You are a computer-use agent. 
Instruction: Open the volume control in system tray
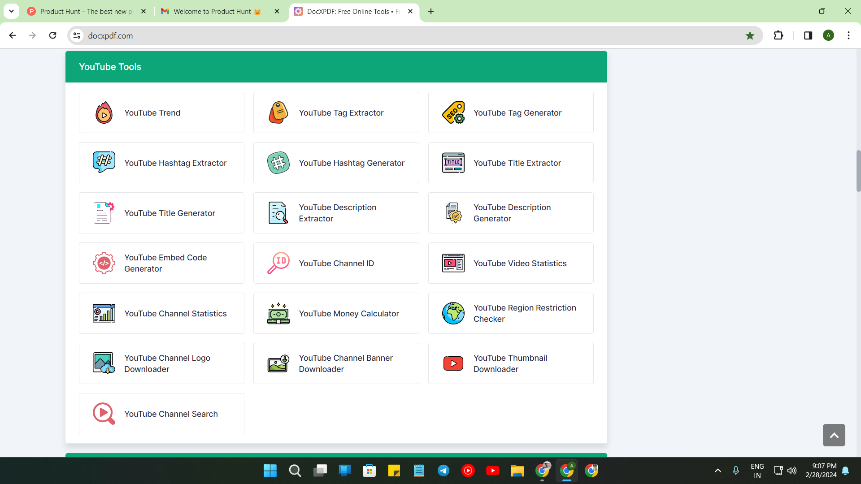point(792,471)
